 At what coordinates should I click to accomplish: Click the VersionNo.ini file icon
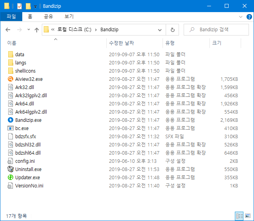click(x=10, y=186)
